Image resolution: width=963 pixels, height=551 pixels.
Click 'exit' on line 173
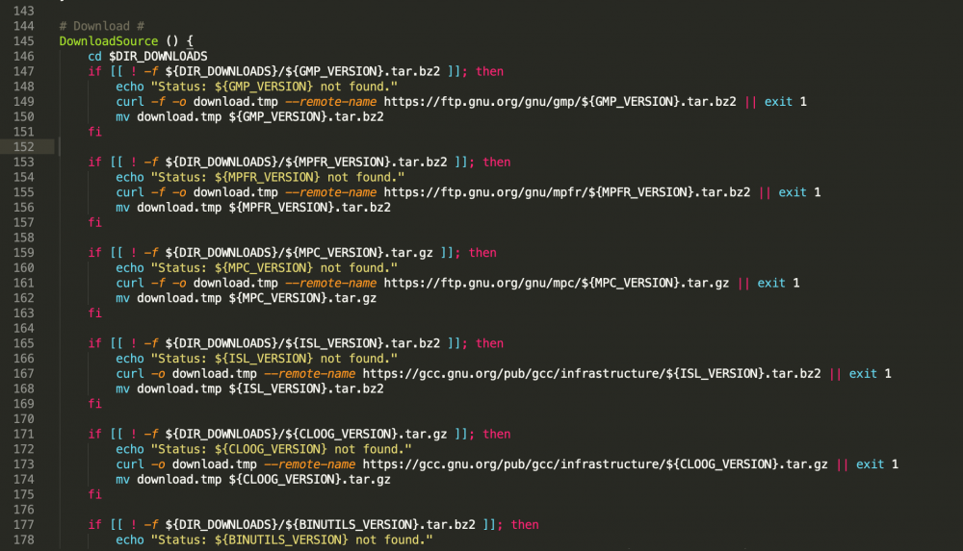point(871,464)
